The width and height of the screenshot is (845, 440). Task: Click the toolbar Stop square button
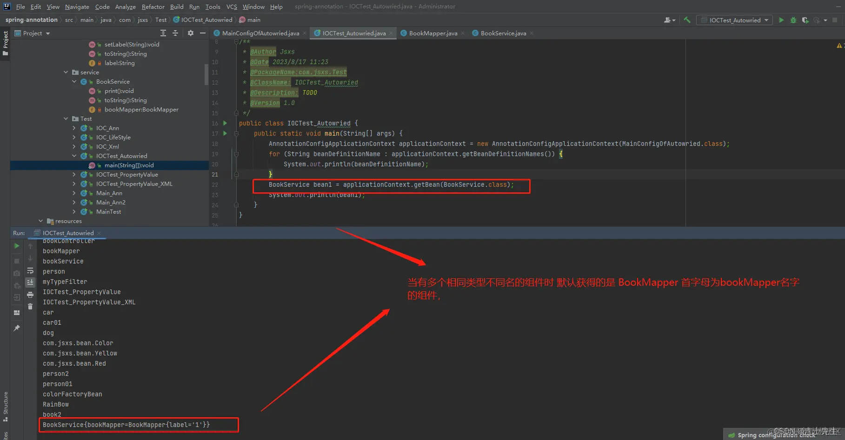coord(835,20)
